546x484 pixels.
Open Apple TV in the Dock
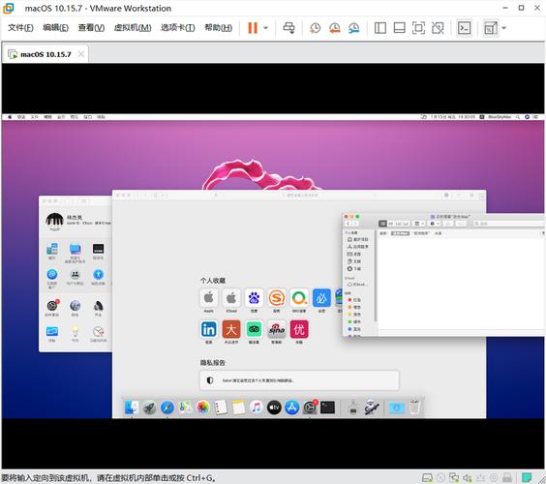(x=274, y=408)
